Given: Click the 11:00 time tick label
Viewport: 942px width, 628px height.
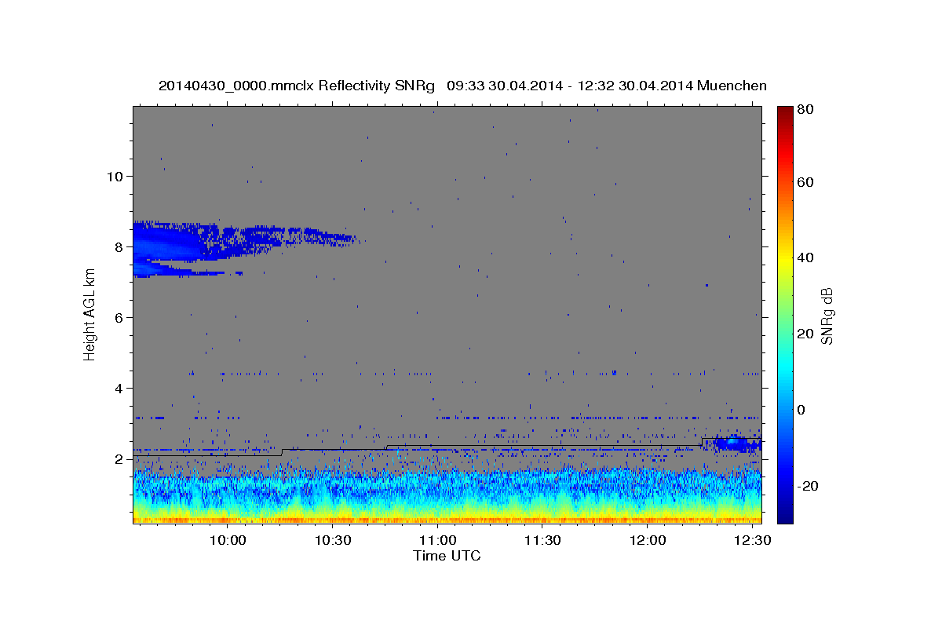Looking at the screenshot, I should [437, 541].
